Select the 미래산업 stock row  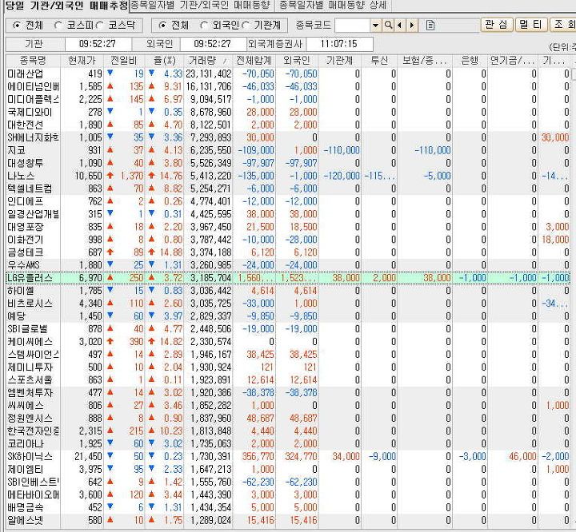288,73
